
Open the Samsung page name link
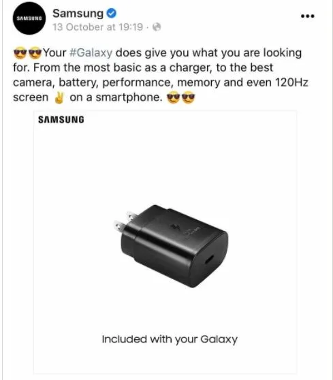(x=78, y=13)
